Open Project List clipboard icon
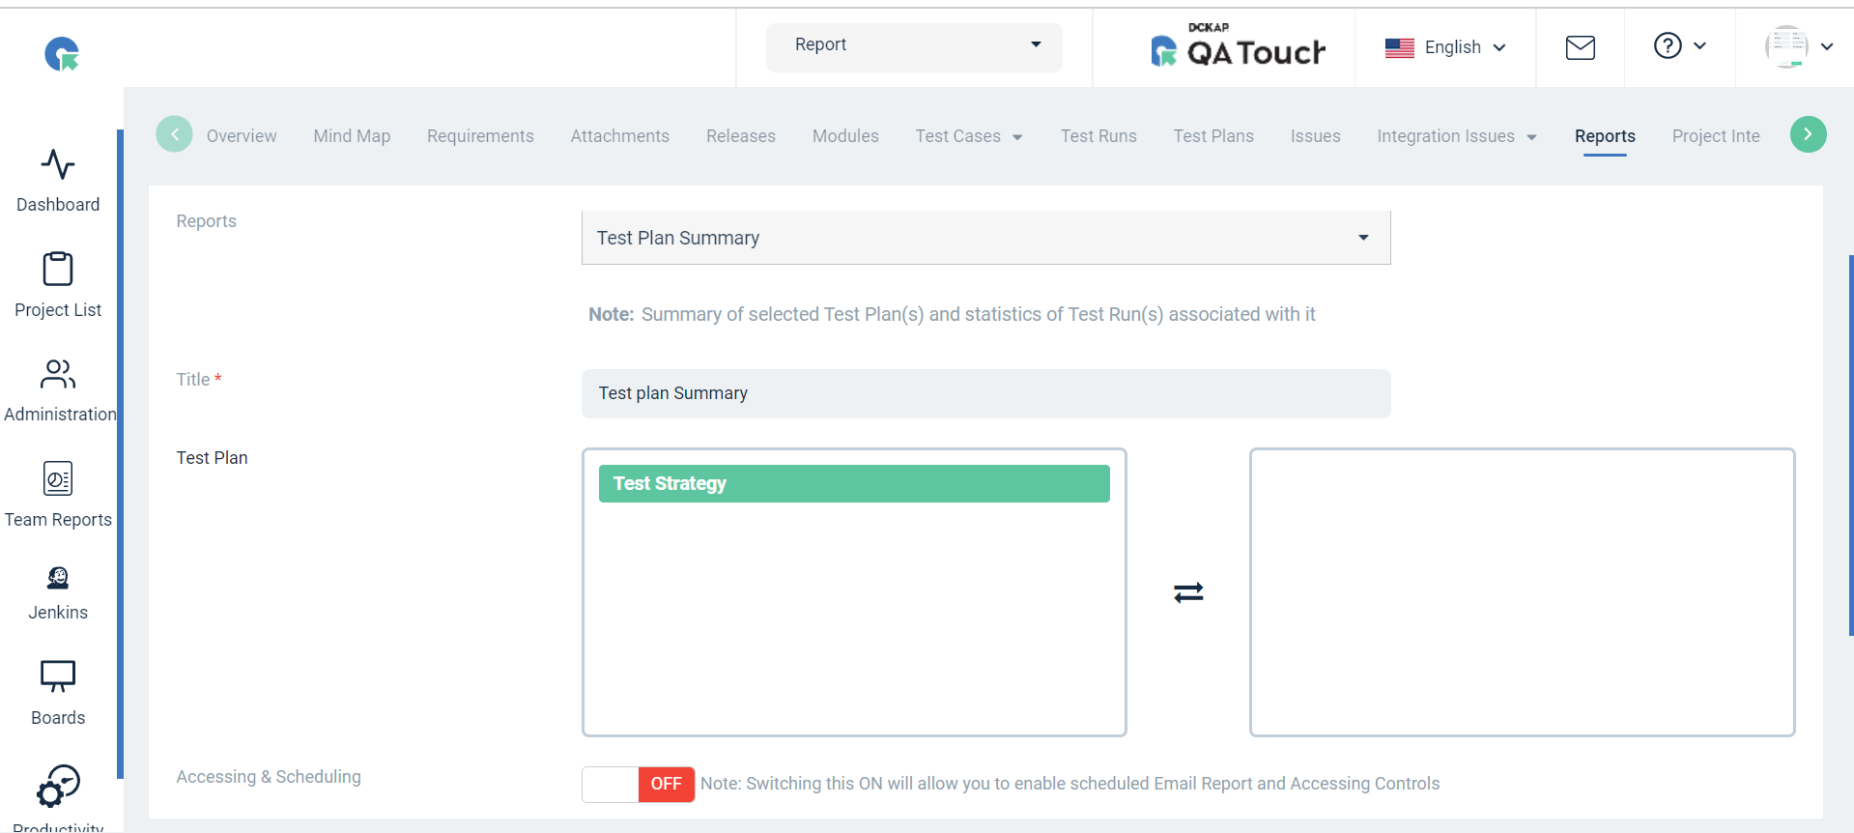 click(x=58, y=269)
